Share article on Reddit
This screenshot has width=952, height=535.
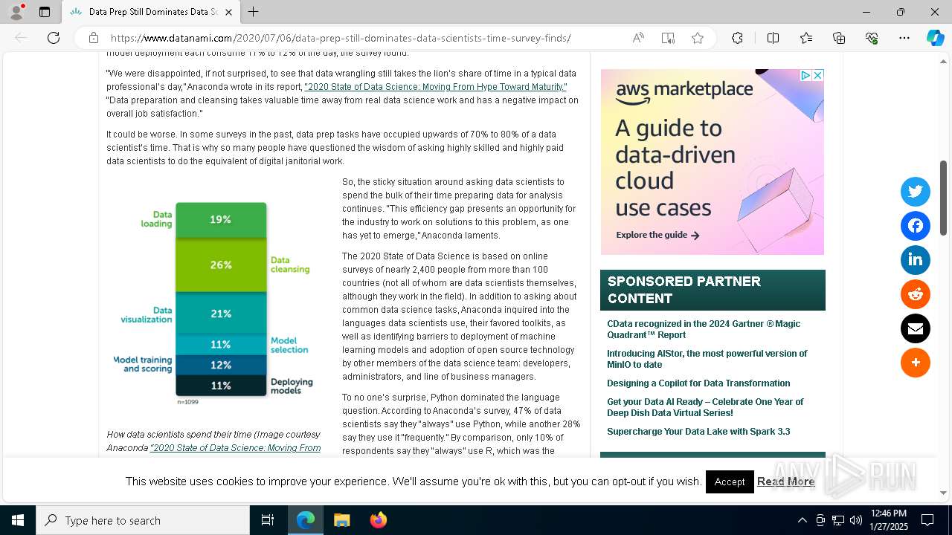click(x=915, y=294)
